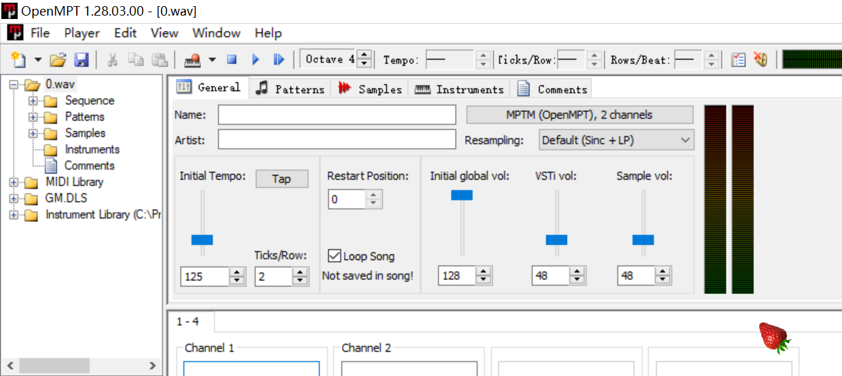Select the 0.wav root item
This screenshot has height=376, width=842.
point(60,84)
